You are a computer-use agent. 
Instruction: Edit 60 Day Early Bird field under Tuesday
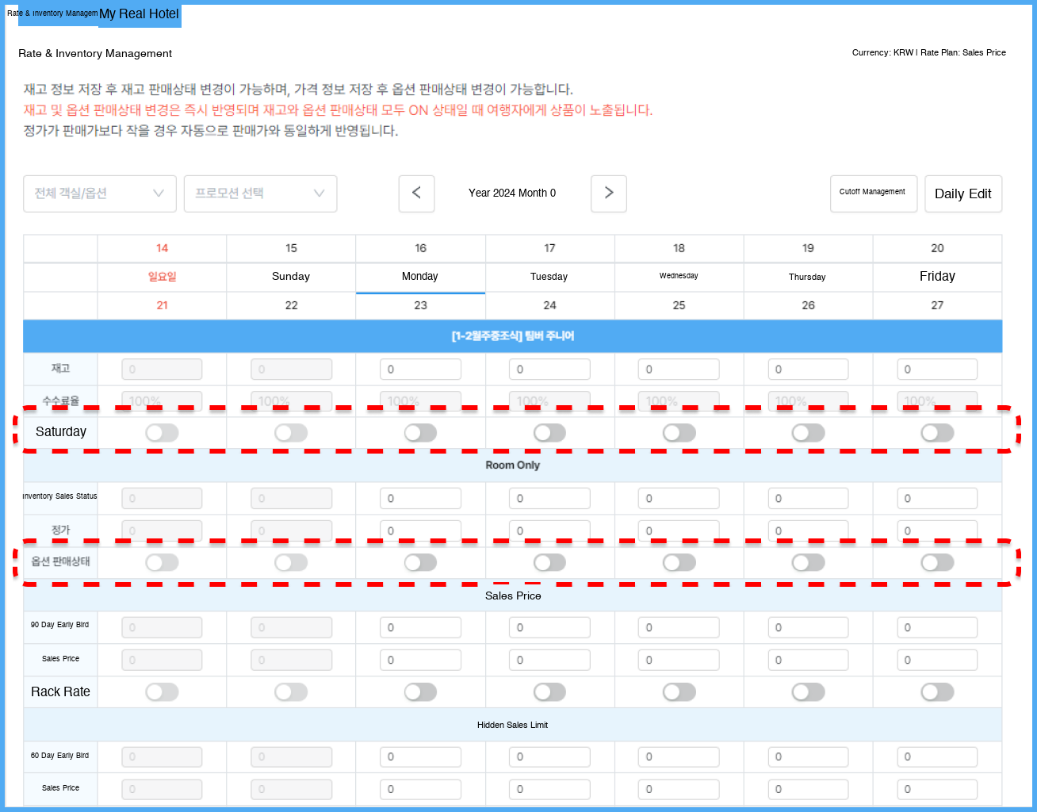pyautogui.click(x=549, y=757)
